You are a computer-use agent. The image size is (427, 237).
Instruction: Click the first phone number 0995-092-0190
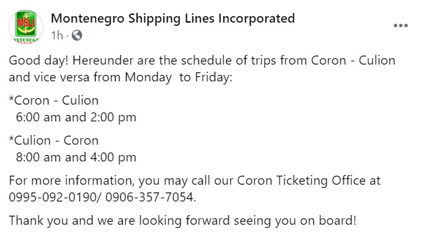pos(52,197)
